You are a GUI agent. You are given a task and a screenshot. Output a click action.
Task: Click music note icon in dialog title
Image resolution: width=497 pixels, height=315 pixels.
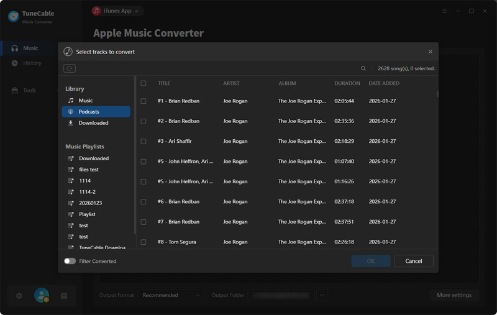(x=68, y=52)
